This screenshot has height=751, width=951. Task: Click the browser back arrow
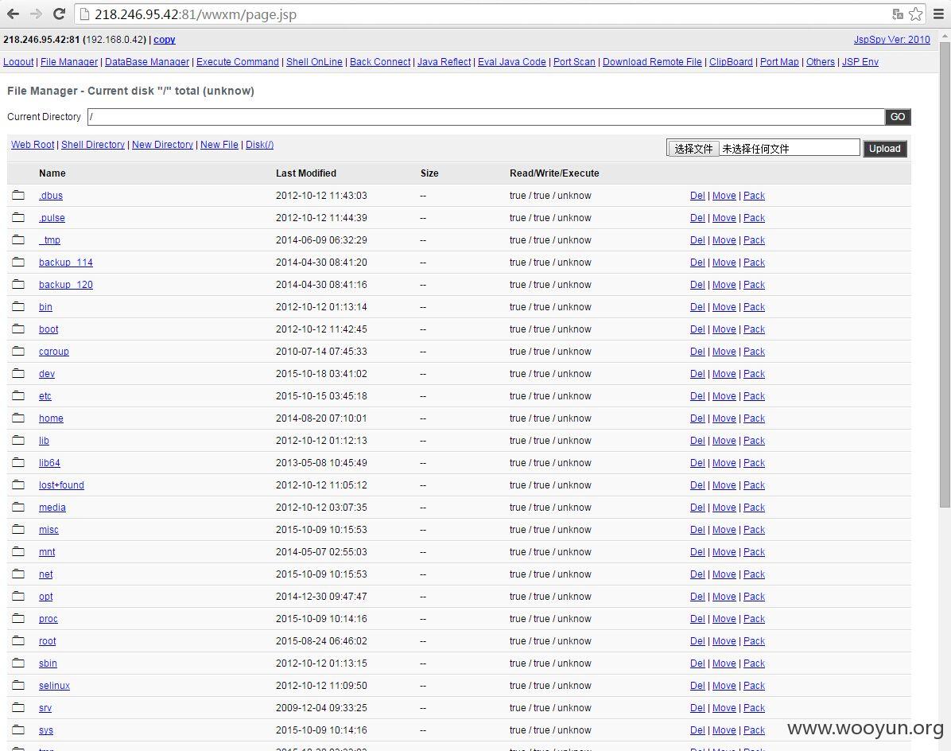(13, 14)
